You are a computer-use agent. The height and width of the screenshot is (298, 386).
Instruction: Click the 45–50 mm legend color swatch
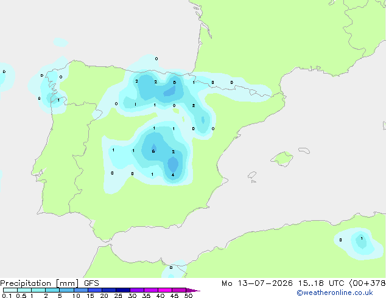click(x=179, y=290)
